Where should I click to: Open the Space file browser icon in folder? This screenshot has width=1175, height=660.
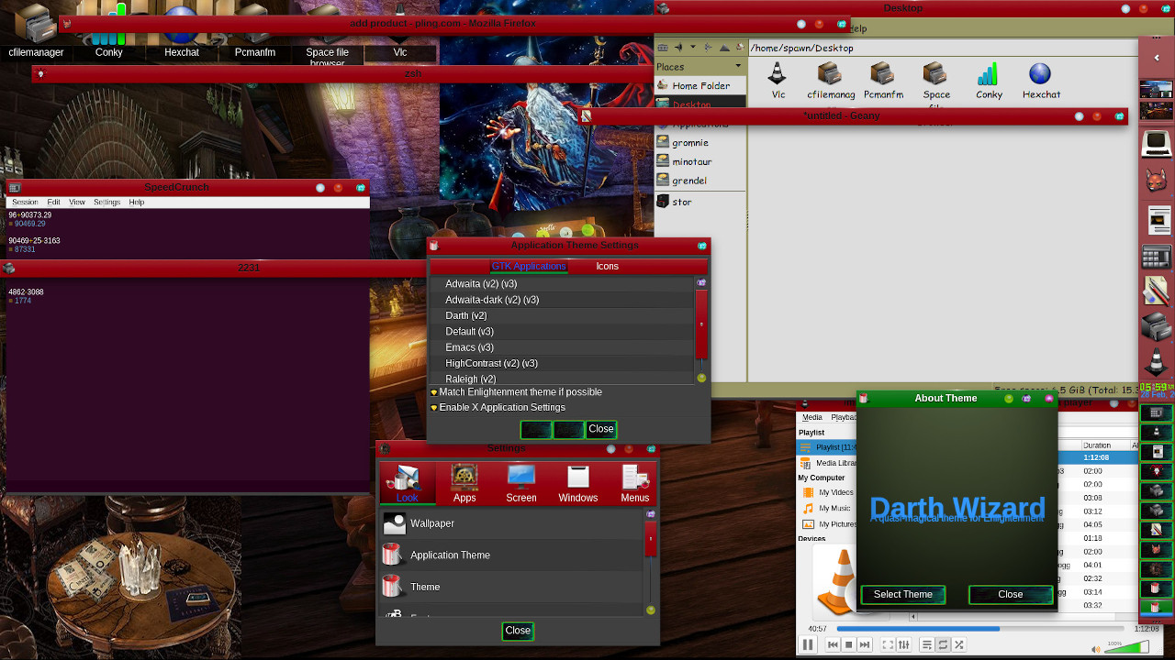coord(935,81)
